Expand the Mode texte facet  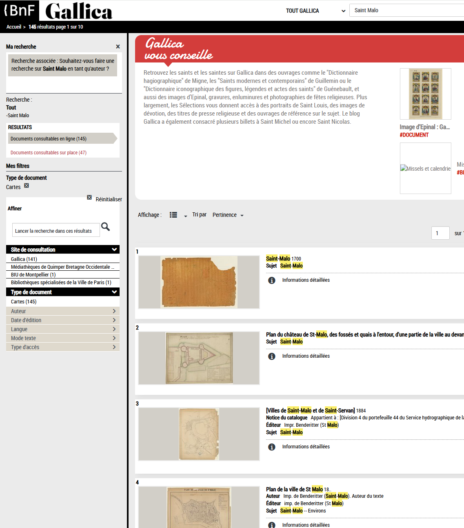(x=63, y=338)
